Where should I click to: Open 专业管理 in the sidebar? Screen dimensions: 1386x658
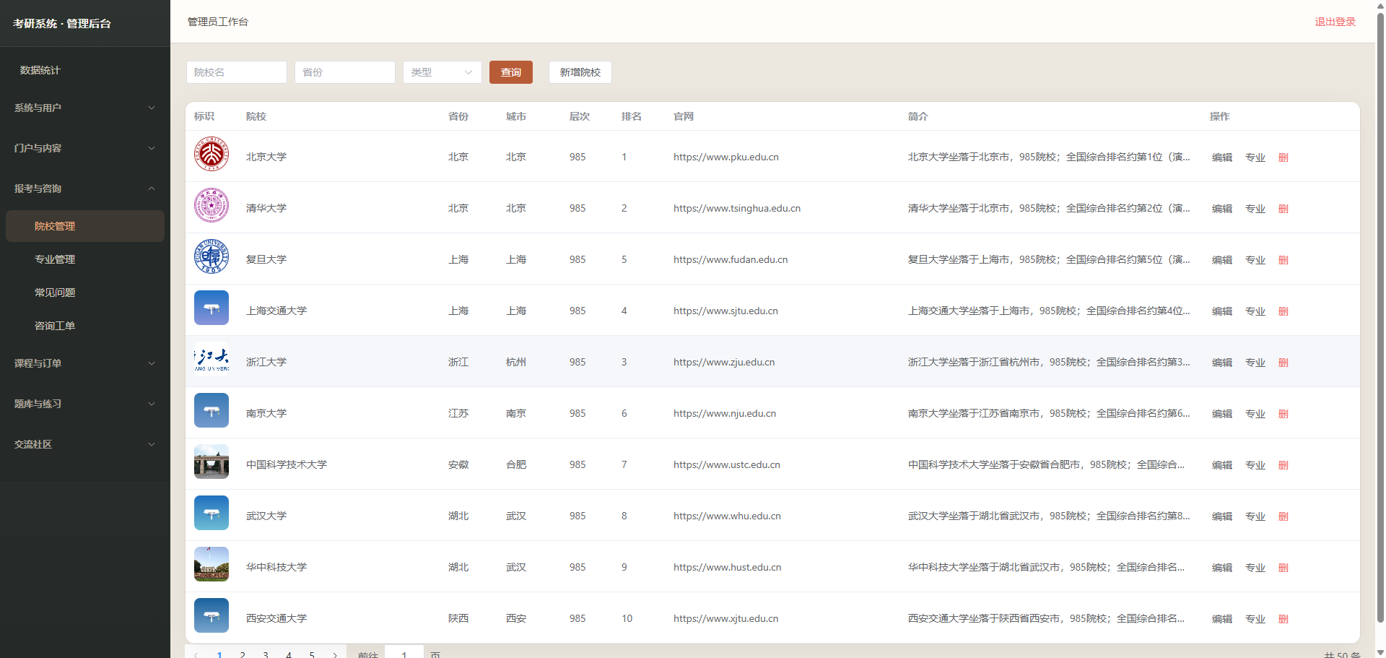85,259
